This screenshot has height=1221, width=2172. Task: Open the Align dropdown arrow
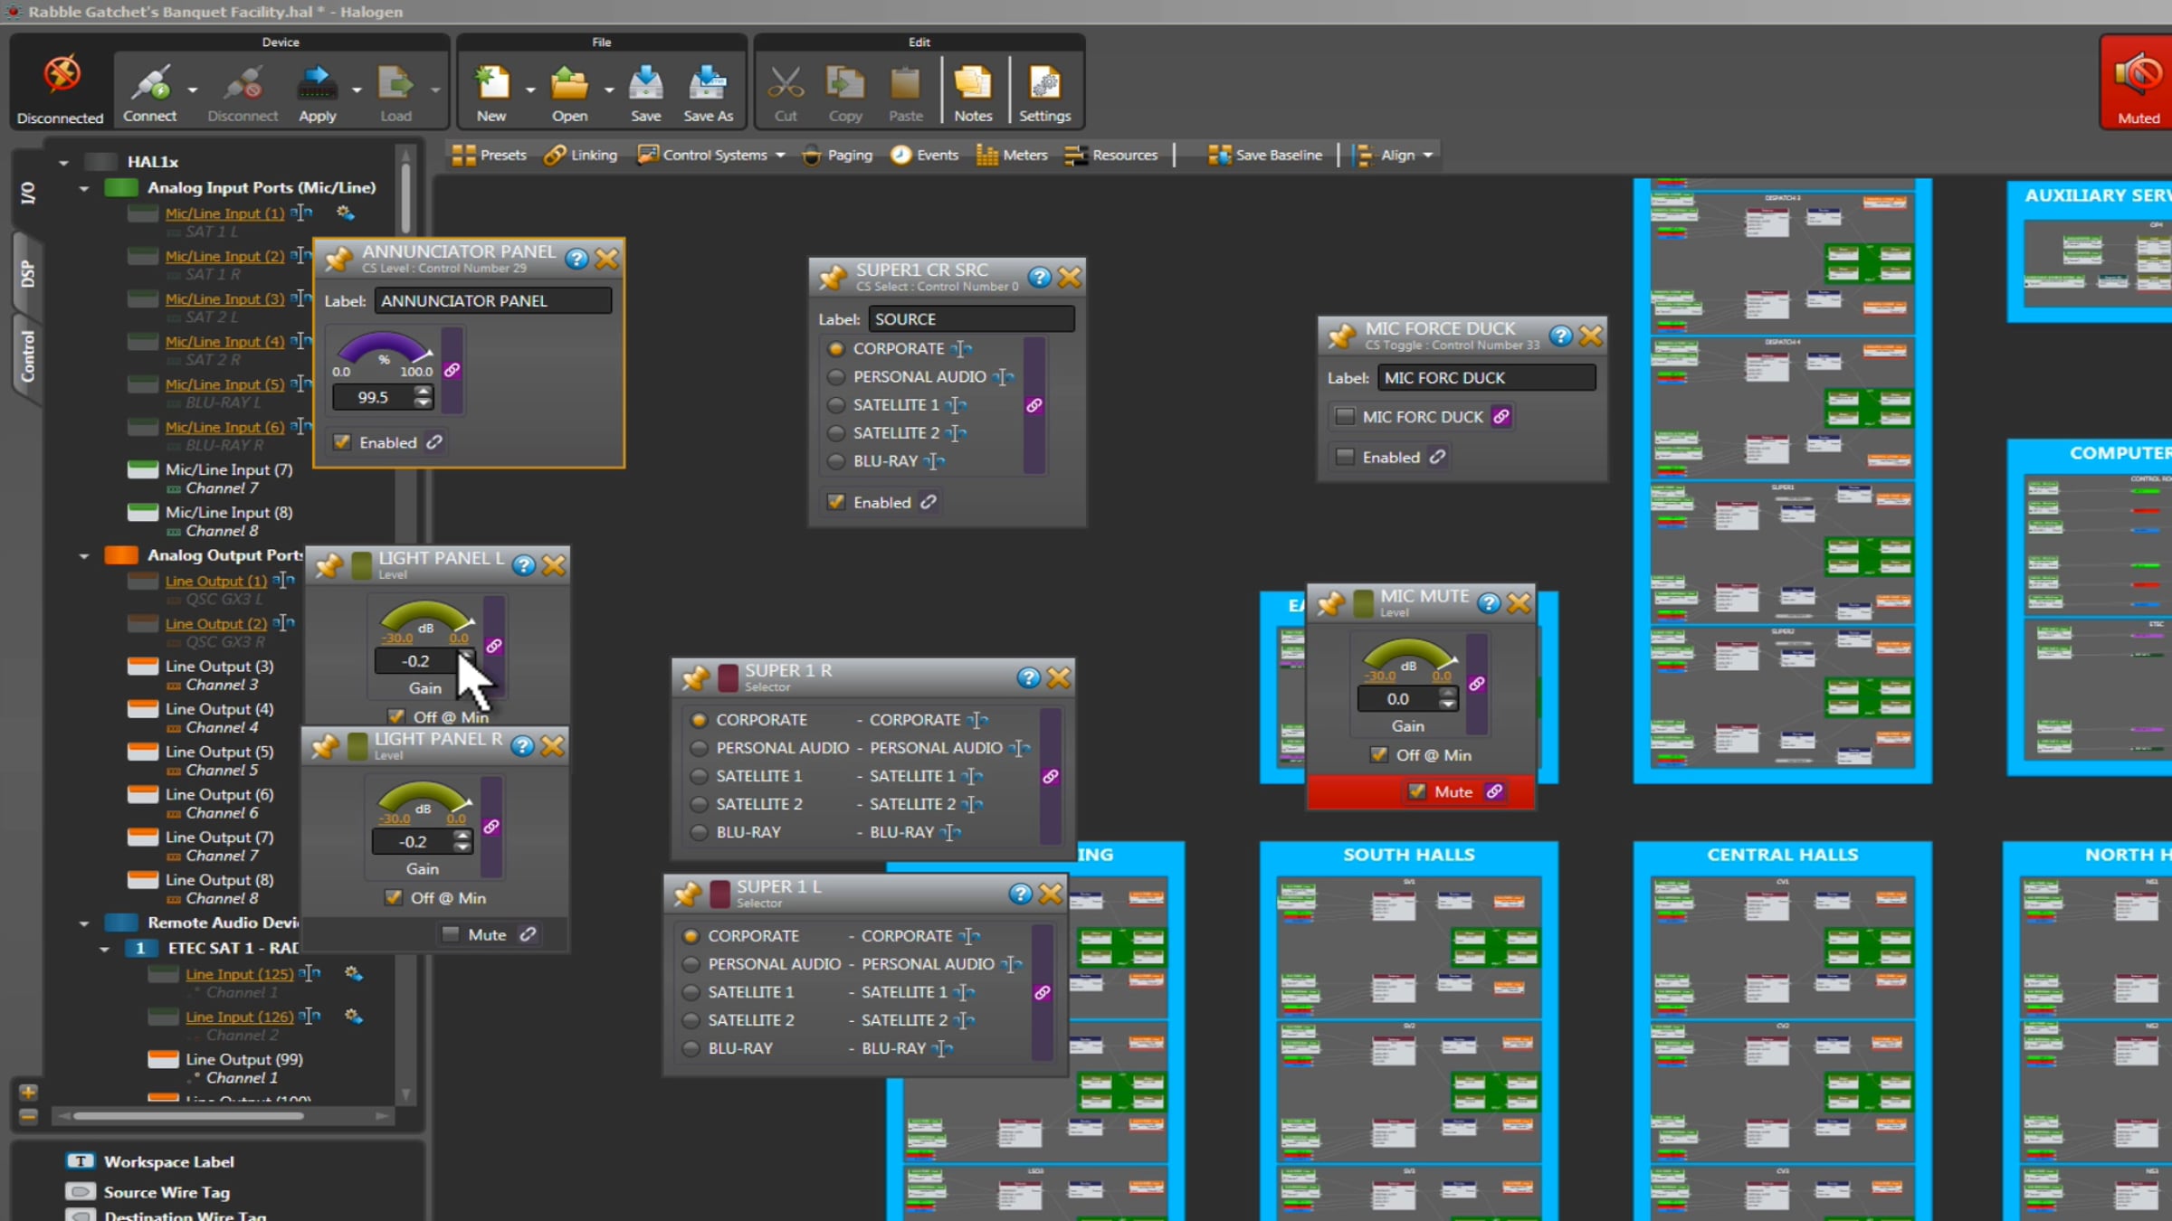pyautogui.click(x=1428, y=156)
